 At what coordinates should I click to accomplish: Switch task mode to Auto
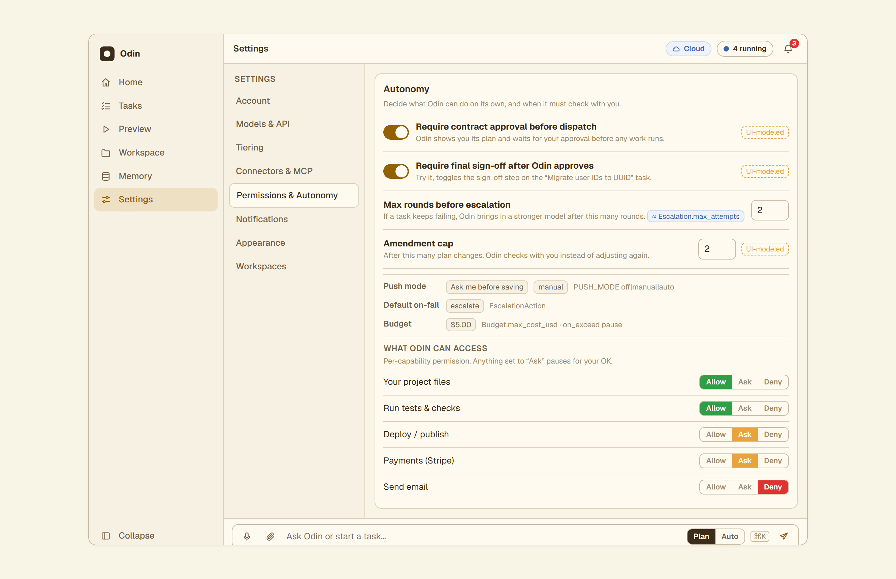pos(730,537)
